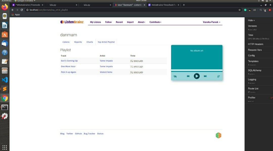This screenshot has width=273, height=151.
Task: Click the browser address bar
Action: tap(132, 10)
